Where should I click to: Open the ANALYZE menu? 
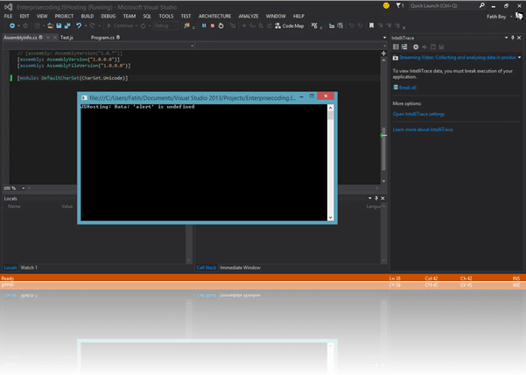coord(249,16)
